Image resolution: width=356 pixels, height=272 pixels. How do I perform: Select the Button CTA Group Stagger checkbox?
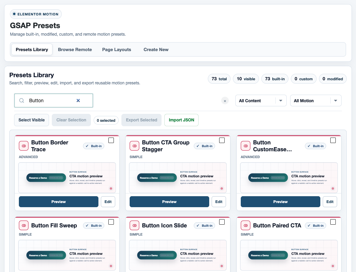tap(222, 140)
